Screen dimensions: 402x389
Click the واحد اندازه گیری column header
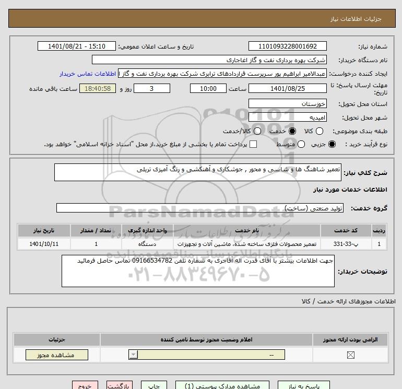(147, 230)
